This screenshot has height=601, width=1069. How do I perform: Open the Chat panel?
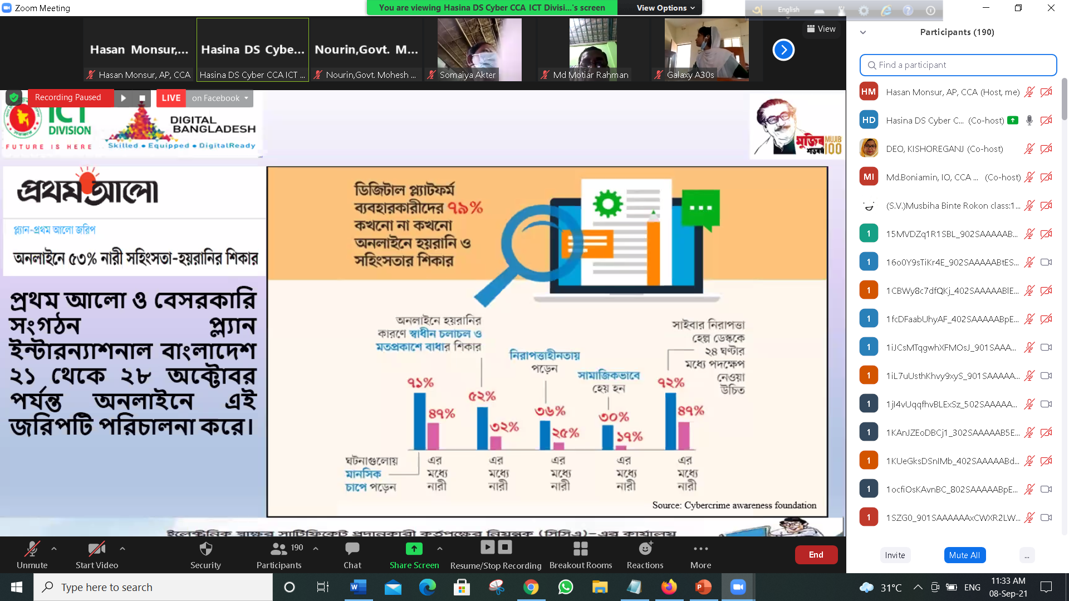[x=352, y=555]
